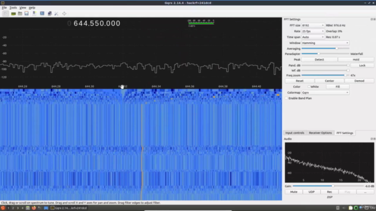The width and height of the screenshot is (376, 211).
Task: Open the Time span dropdown showing Auto
Action: [313, 37]
